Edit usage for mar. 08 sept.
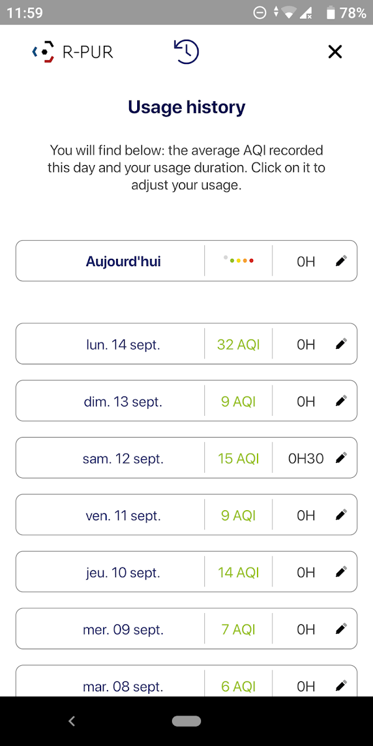The height and width of the screenshot is (746, 373). click(341, 685)
